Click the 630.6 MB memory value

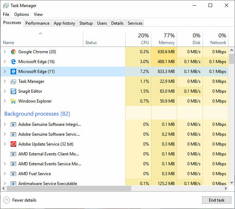pos(166,52)
